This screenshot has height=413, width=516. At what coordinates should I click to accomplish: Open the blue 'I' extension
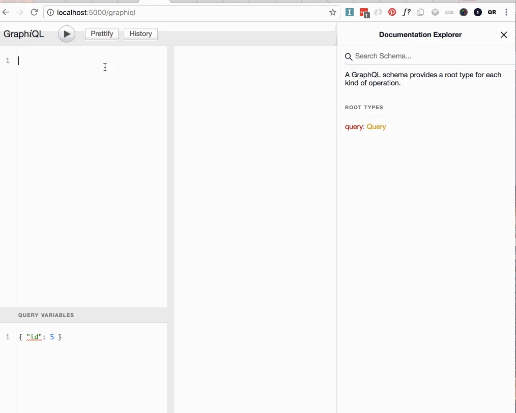(x=350, y=13)
